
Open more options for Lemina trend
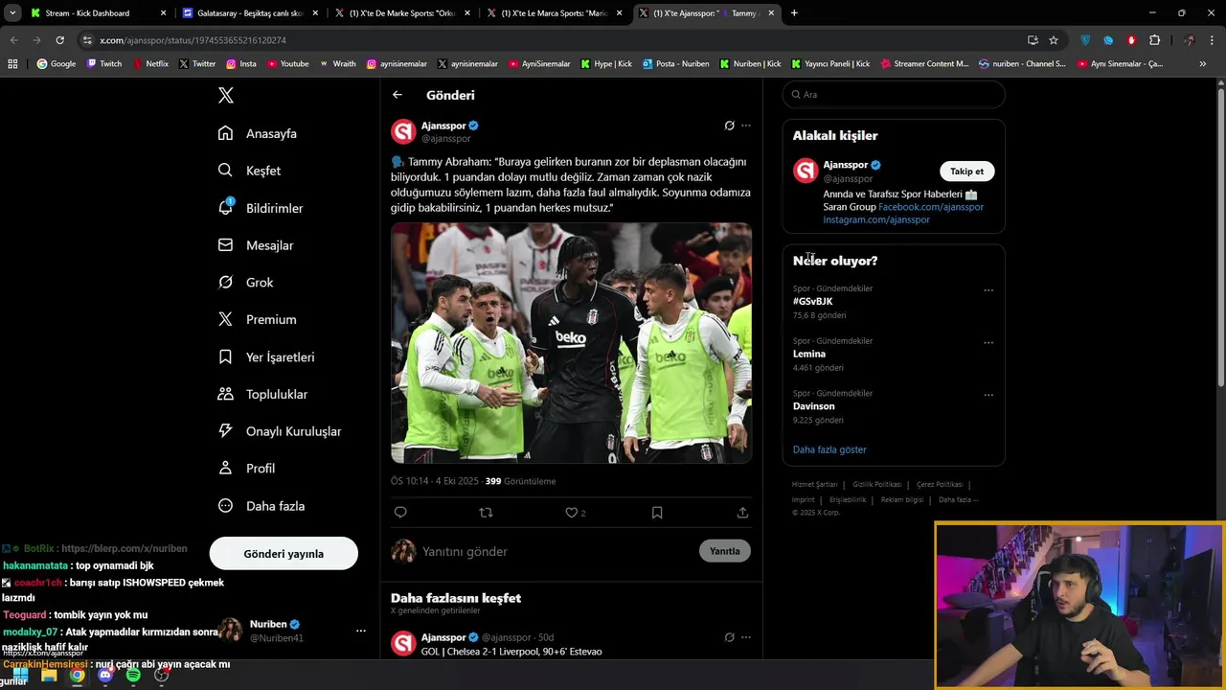988,342
